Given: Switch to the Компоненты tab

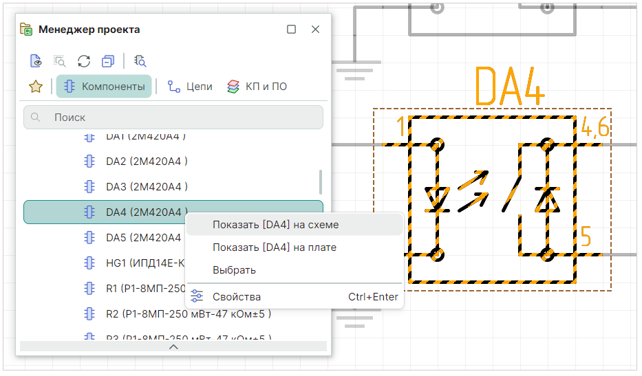Looking at the screenshot, I should (104, 87).
